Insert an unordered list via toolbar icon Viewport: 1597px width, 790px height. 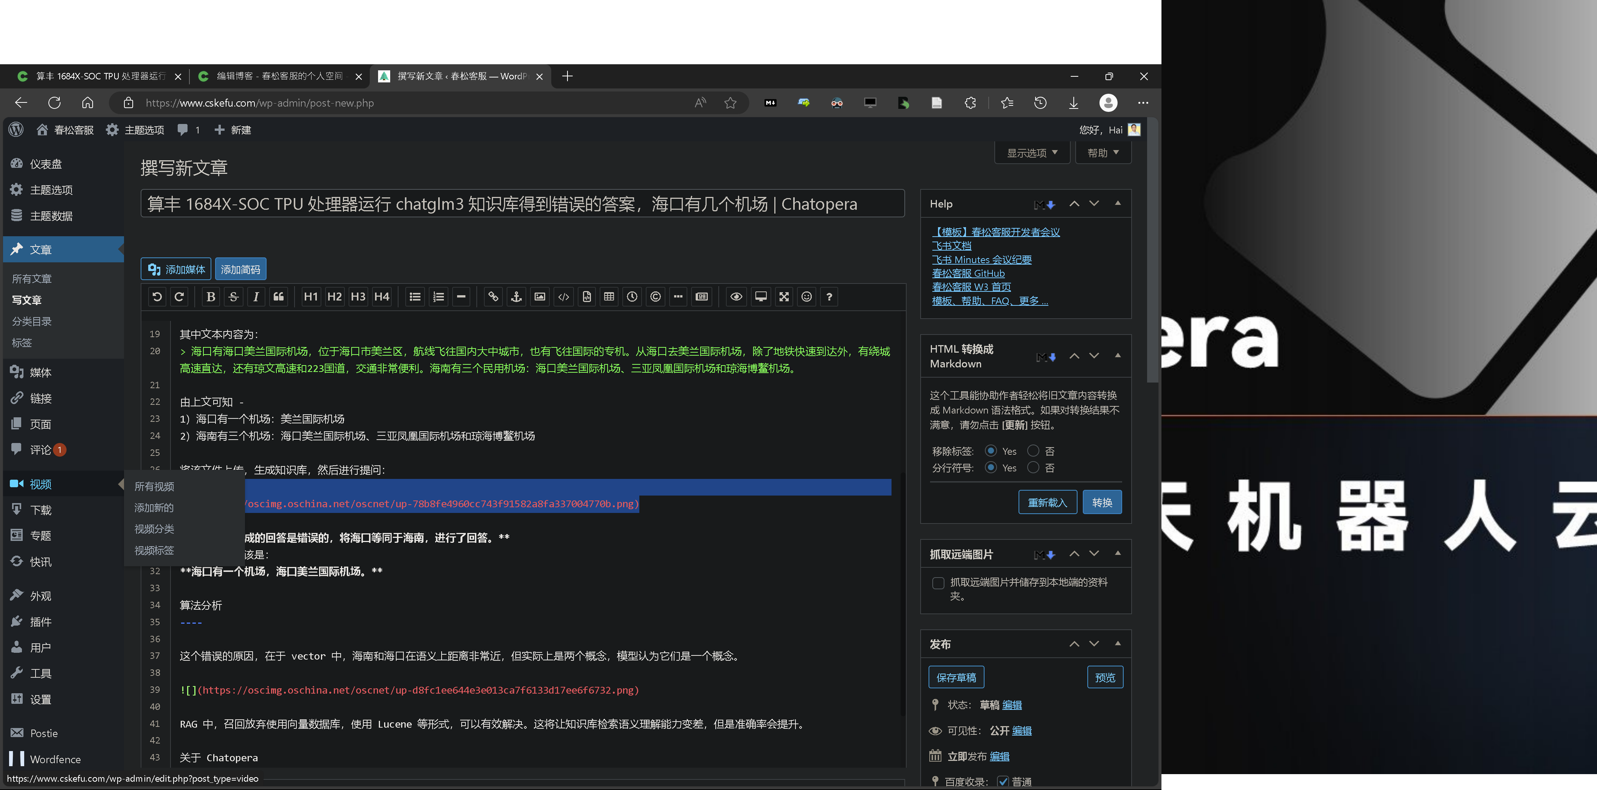point(414,297)
